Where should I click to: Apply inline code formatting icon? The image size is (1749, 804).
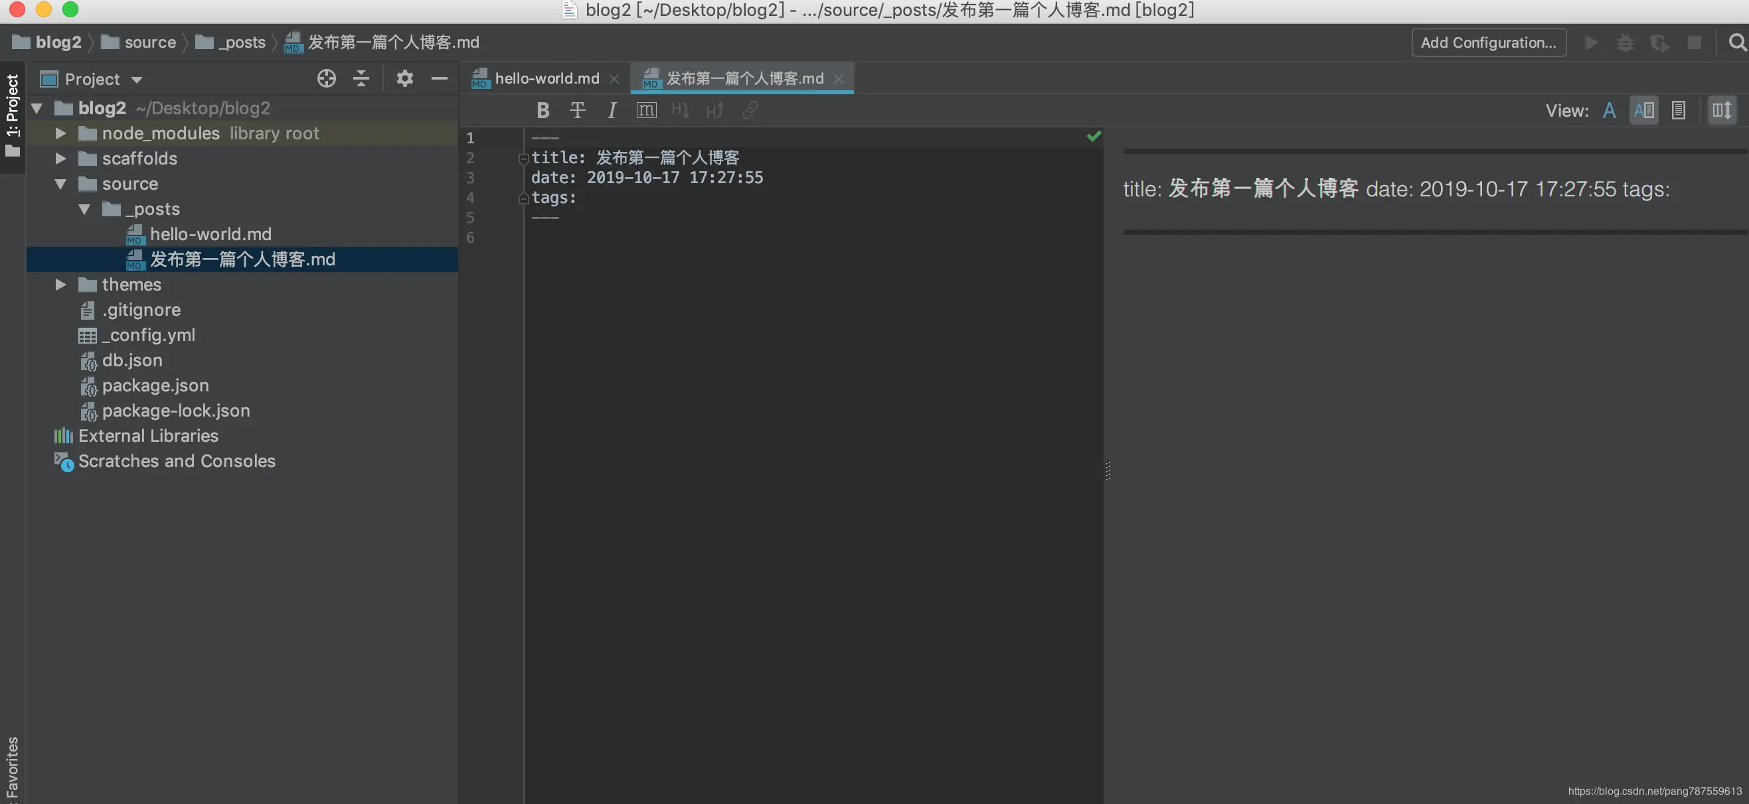click(645, 110)
